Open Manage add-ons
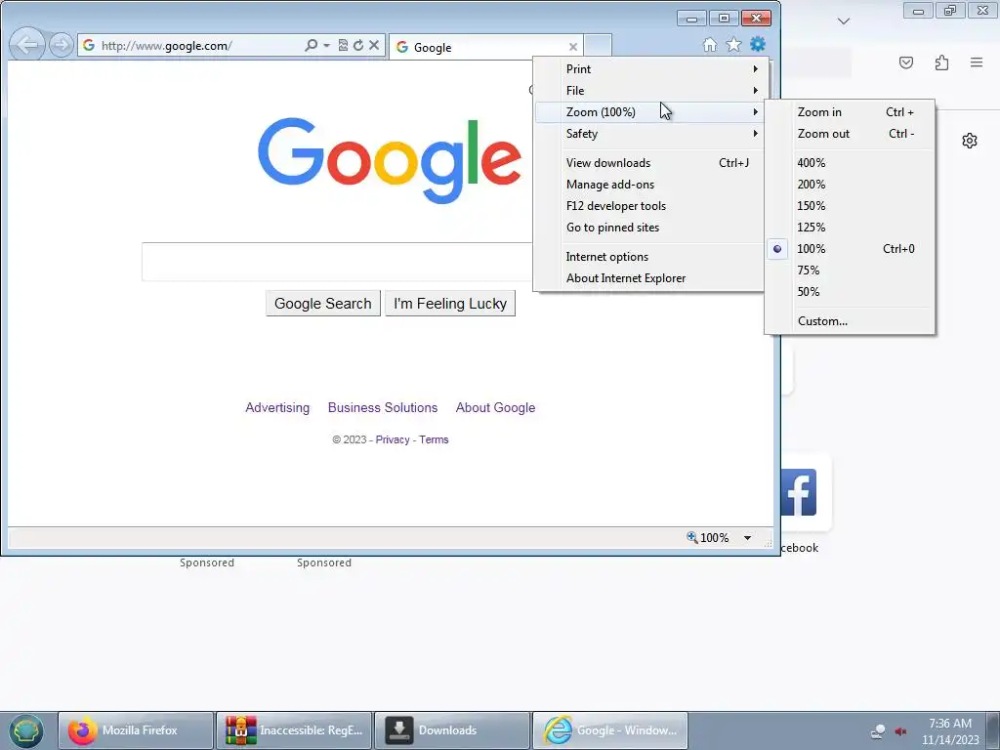1000x750 pixels. (651, 185)
